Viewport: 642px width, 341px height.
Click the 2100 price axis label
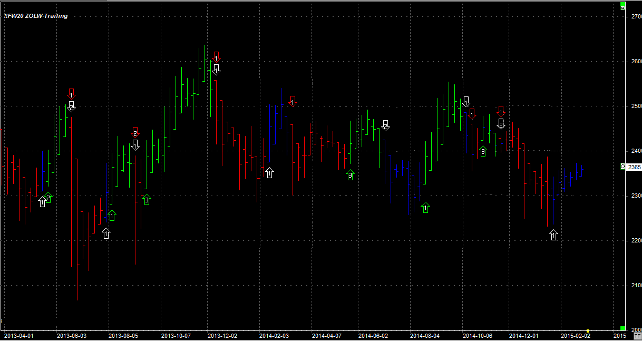tap(636, 285)
